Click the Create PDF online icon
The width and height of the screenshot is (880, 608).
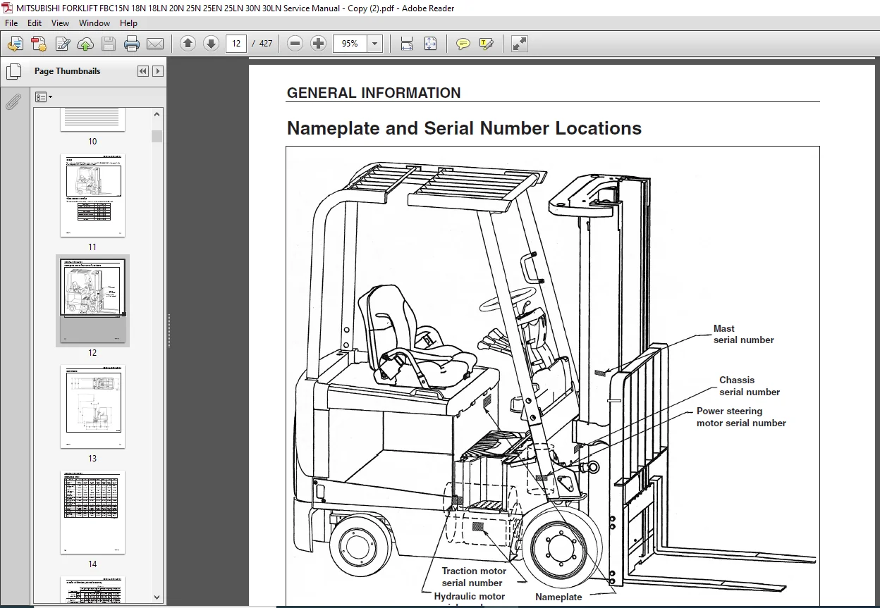tap(39, 44)
